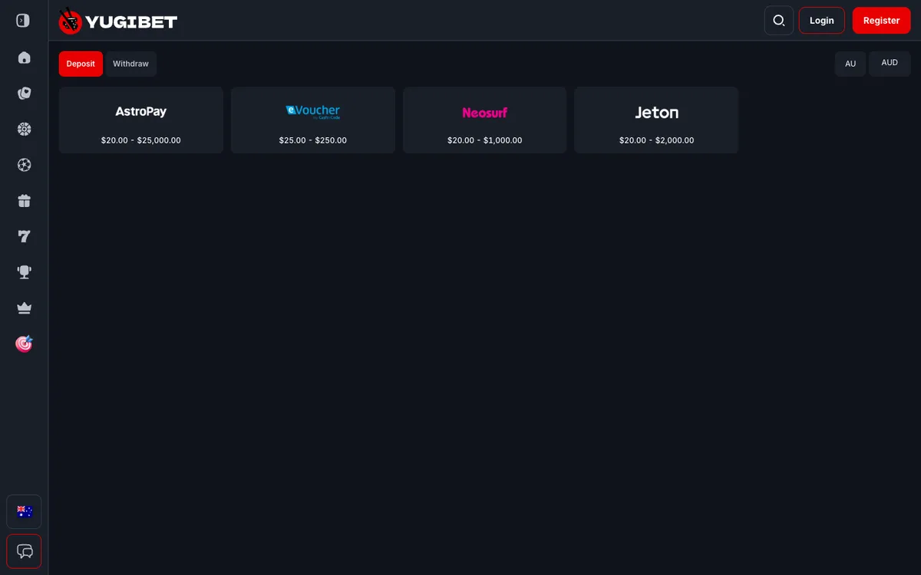Select the AstroPay payment method
Image resolution: width=921 pixels, height=575 pixels.
[141, 120]
